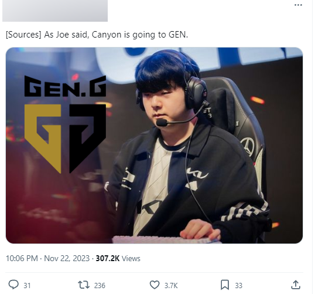Click the reply speech bubble icon
The image size is (315, 294).
(13, 285)
